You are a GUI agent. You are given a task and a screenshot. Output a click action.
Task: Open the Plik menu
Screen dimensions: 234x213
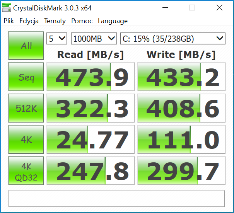[9, 21]
